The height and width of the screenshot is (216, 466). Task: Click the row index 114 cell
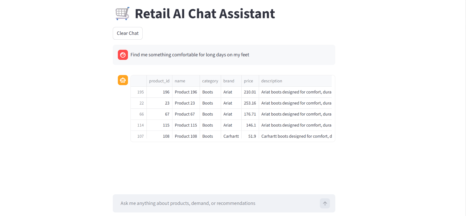point(139,125)
